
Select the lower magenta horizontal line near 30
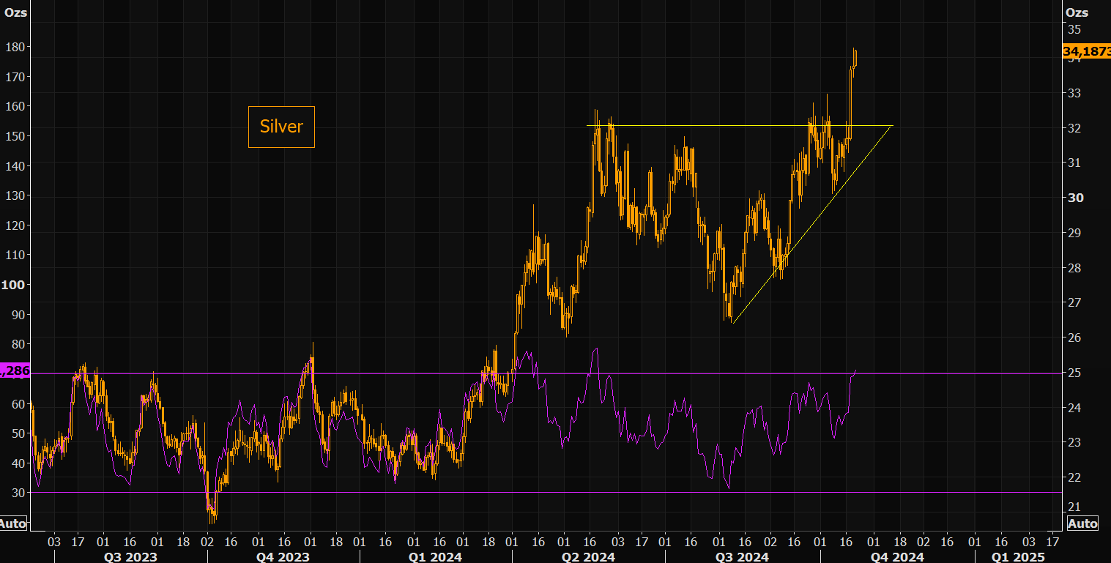click(659, 492)
